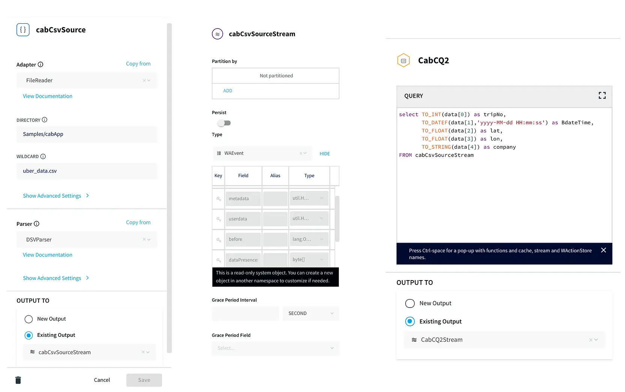Click the uber_data.csv wildcard field

[x=87, y=171]
